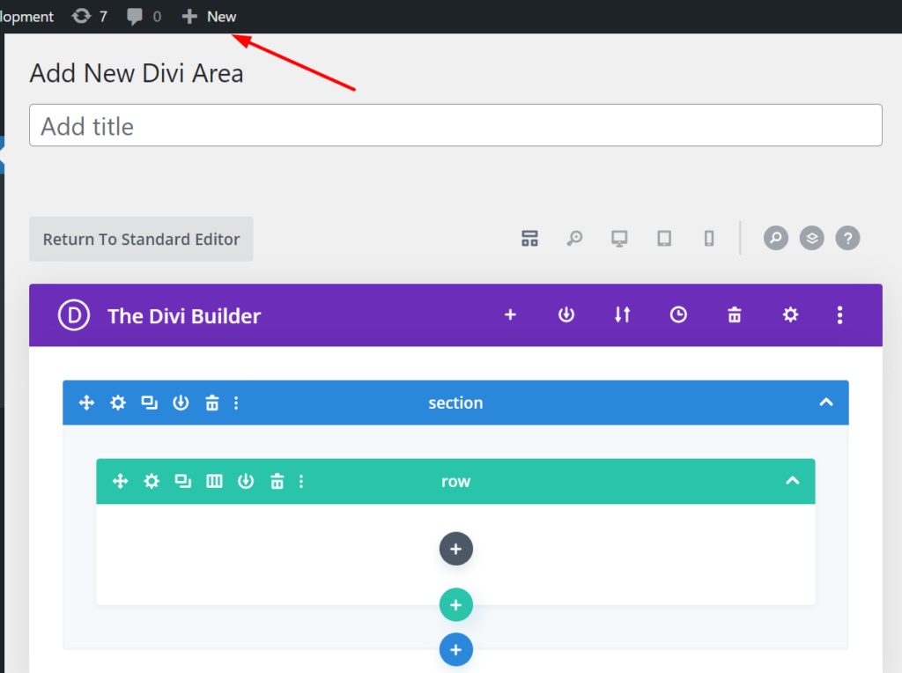Open the layers view round button

[x=811, y=238]
